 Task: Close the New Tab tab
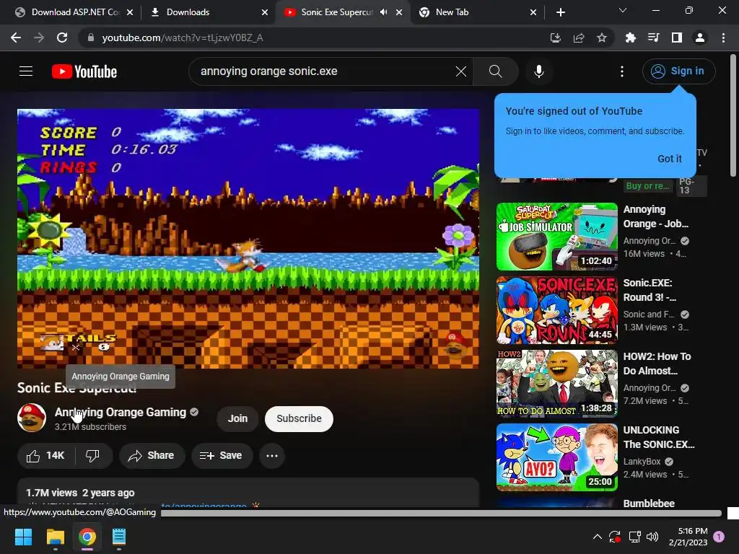533,12
